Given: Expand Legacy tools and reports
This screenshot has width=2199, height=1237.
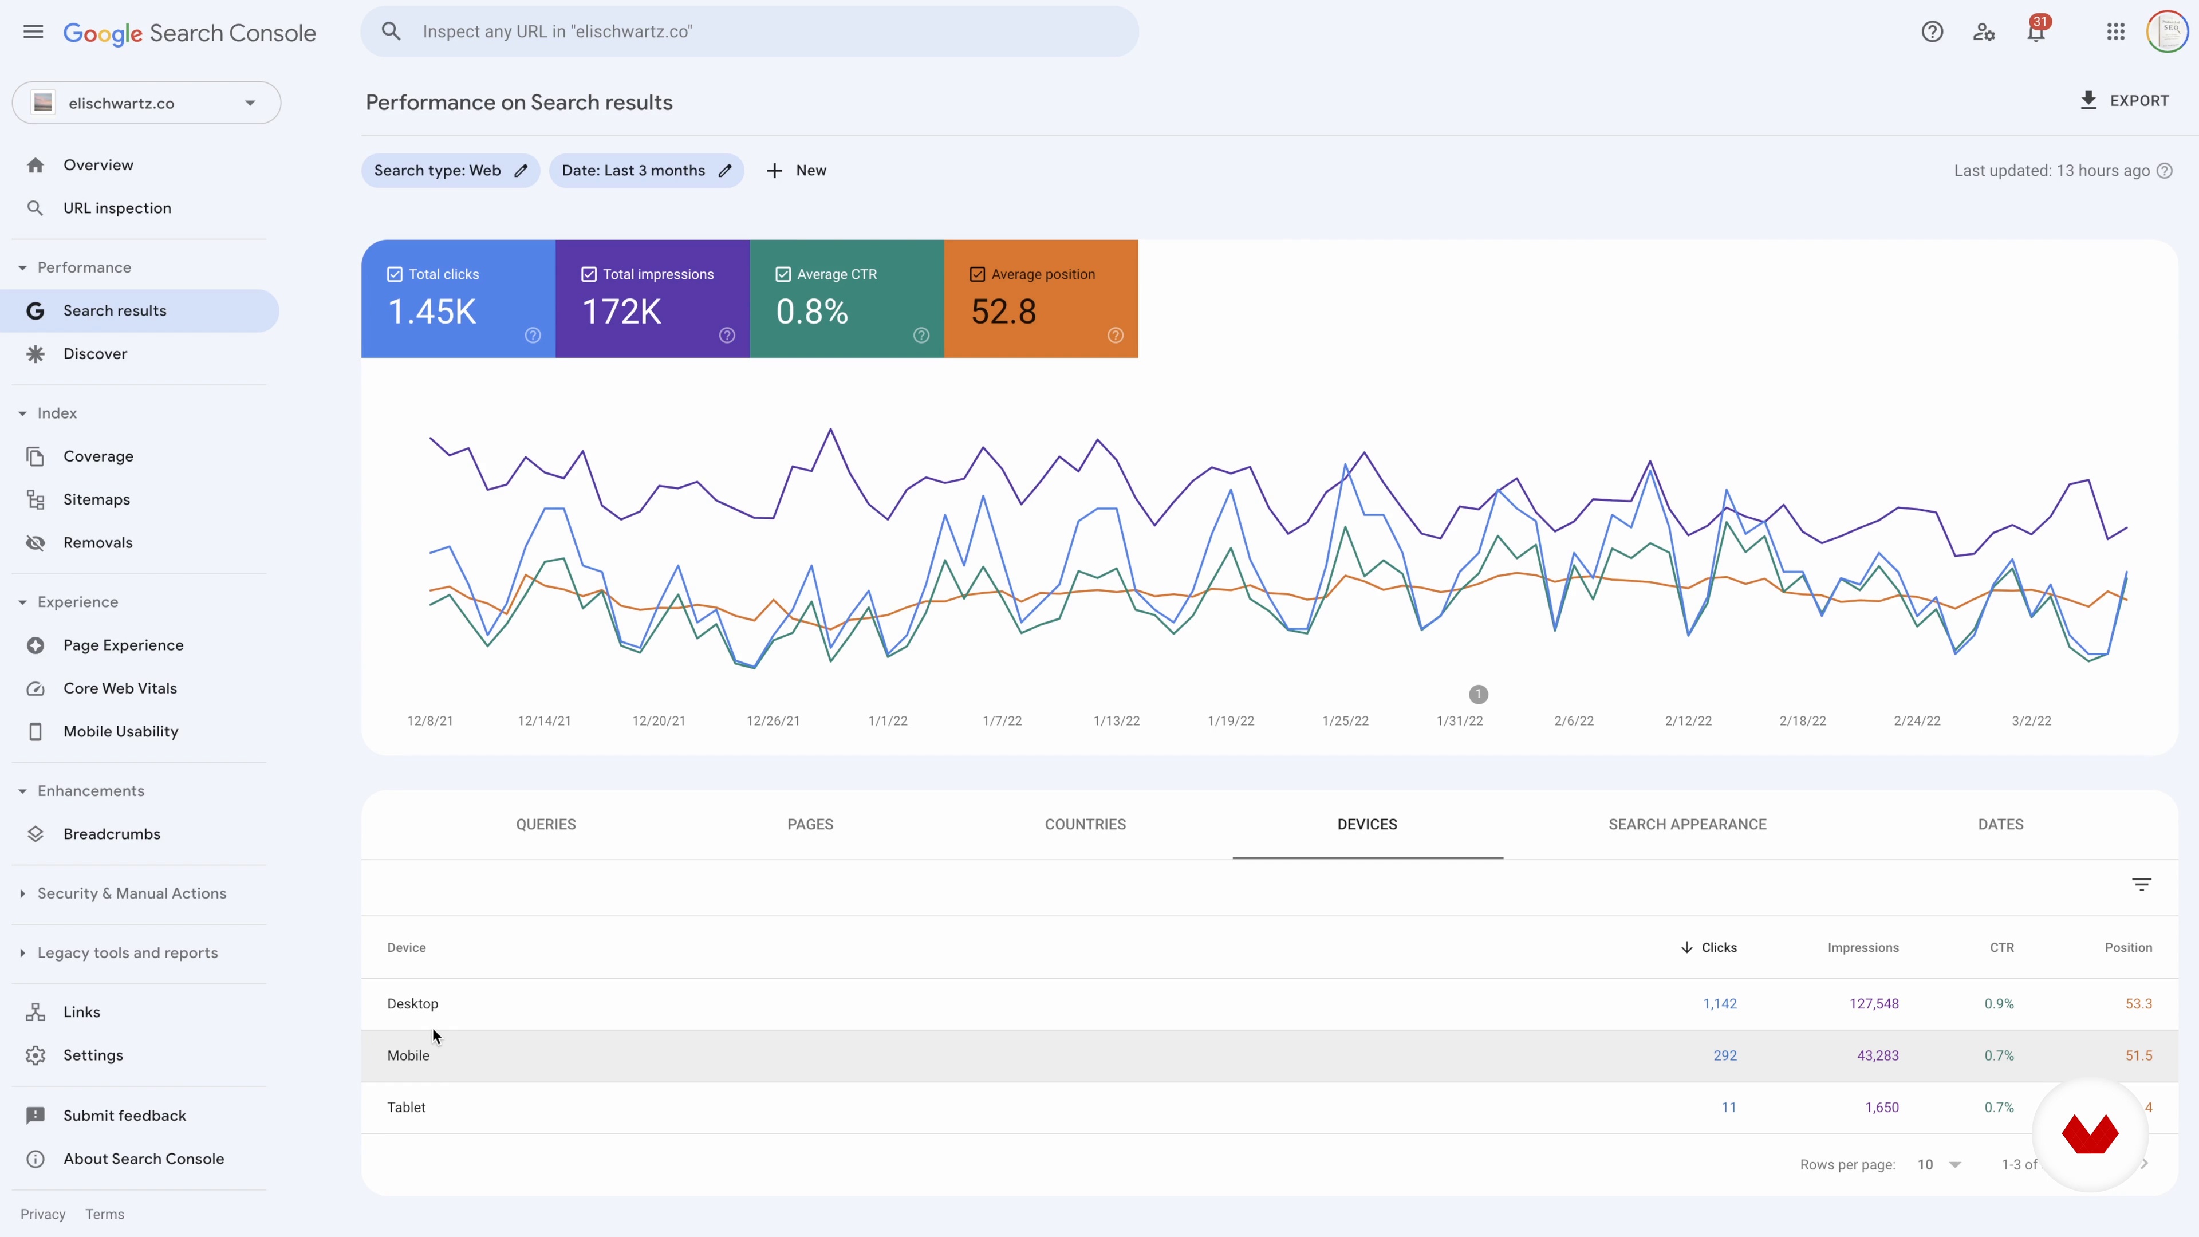Looking at the screenshot, I should 22,953.
